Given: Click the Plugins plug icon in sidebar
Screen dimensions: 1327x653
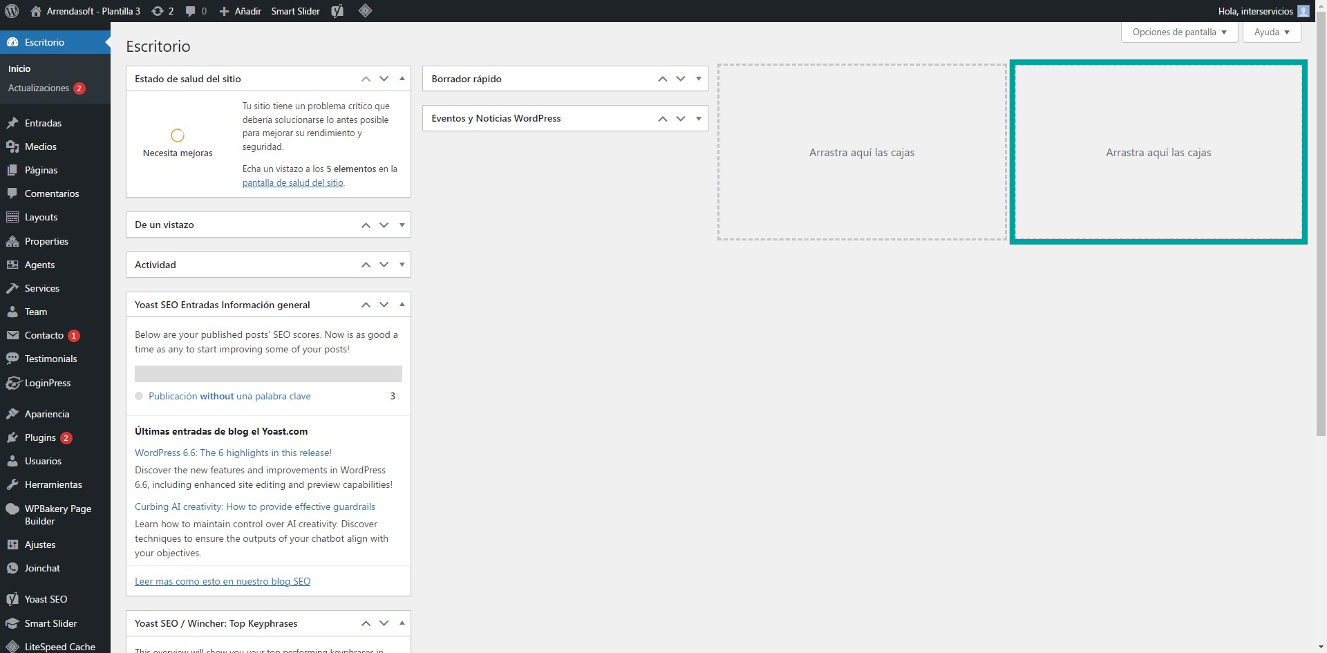Looking at the screenshot, I should coord(12,437).
